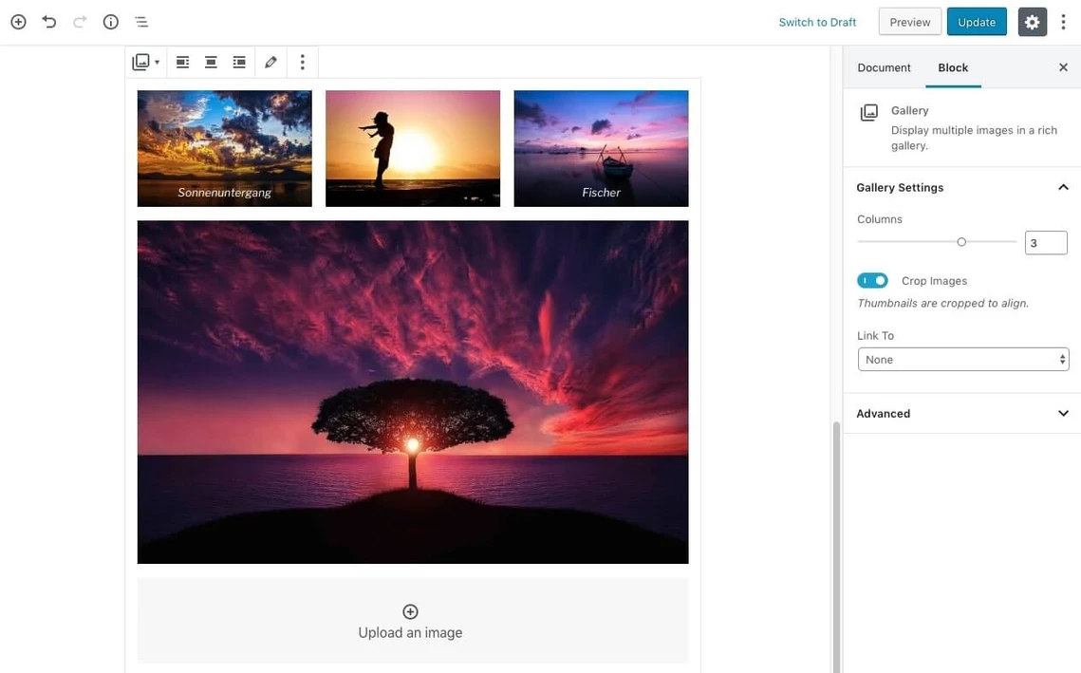This screenshot has height=673, width=1081.
Task: Click the Columns slider handle
Action: click(x=961, y=242)
